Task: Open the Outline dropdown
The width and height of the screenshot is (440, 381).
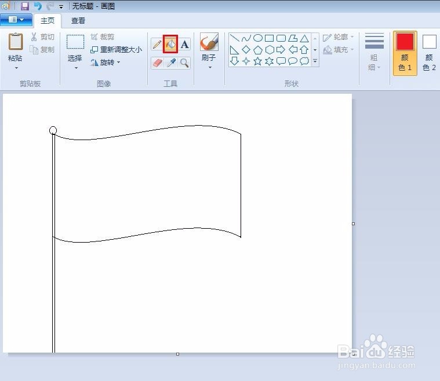Action: pyautogui.click(x=338, y=37)
